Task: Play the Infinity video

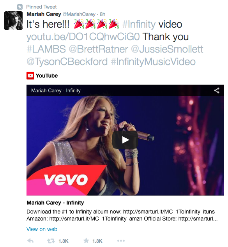Action: tap(125, 140)
